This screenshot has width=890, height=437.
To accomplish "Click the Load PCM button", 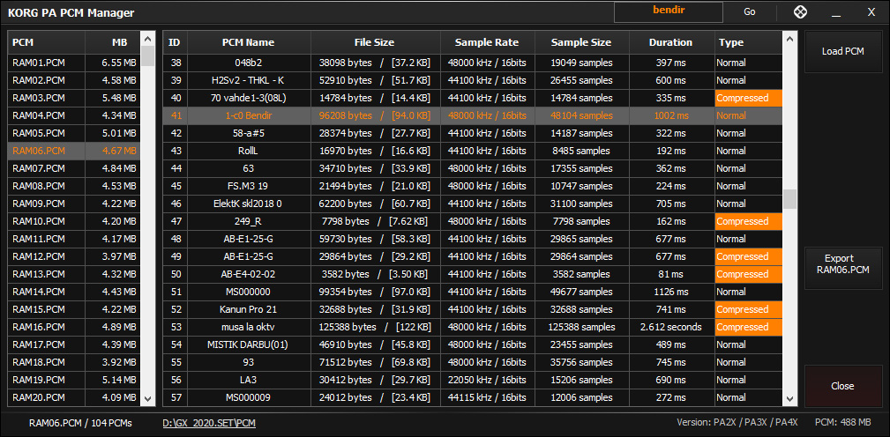I will (843, 52).
